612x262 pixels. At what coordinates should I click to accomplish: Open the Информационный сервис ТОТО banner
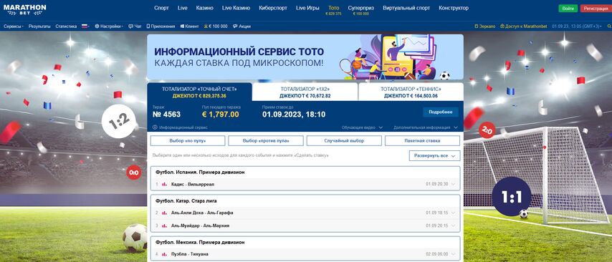[x=305, y=57]
